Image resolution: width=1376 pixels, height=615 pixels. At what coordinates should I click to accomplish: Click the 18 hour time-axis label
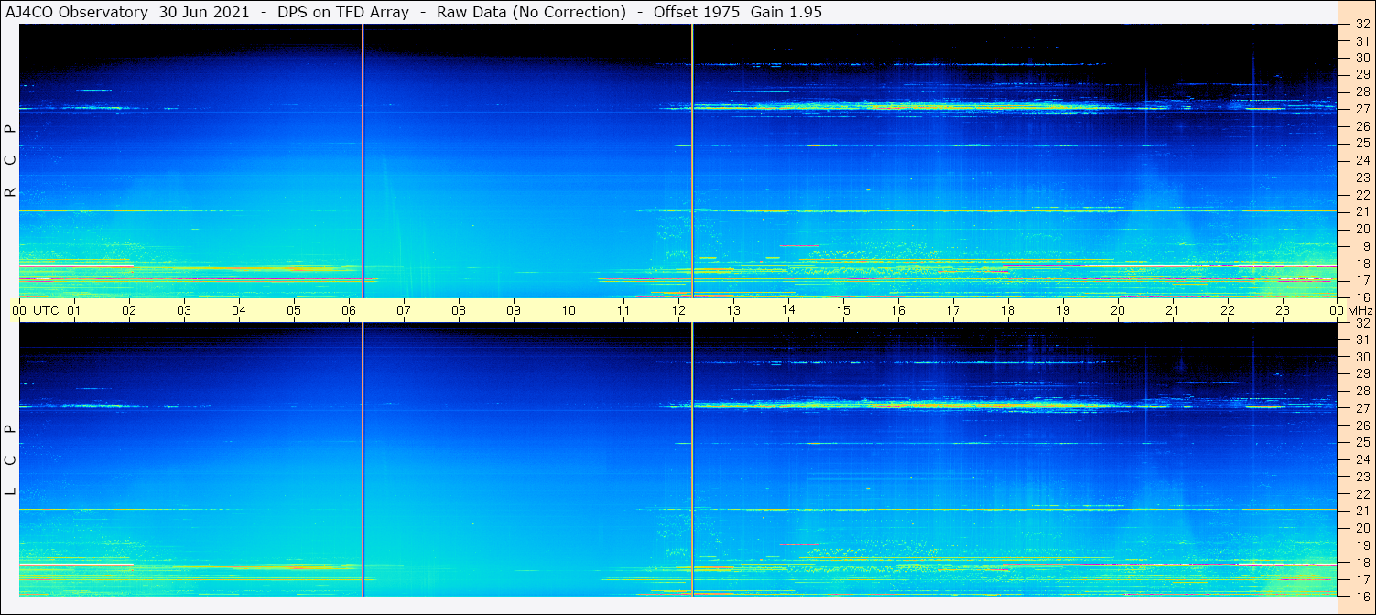pos(1008,310)
